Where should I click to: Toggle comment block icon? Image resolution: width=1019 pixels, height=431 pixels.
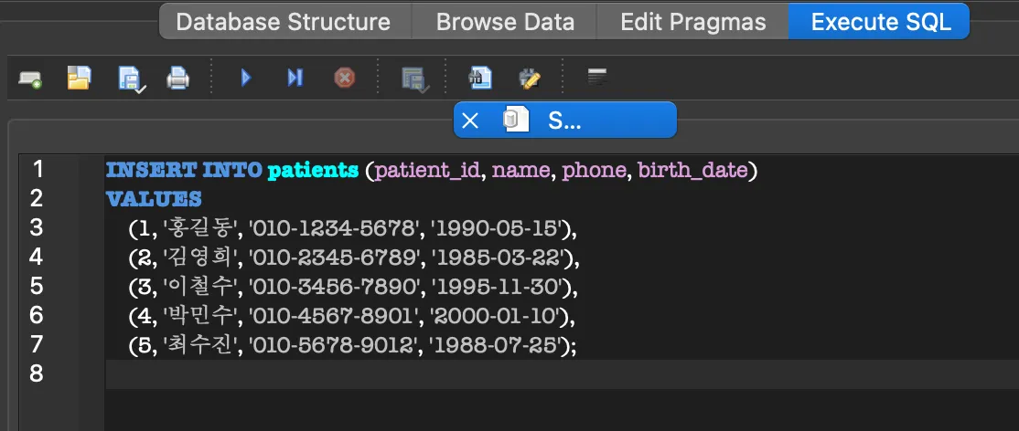[596, 78]
